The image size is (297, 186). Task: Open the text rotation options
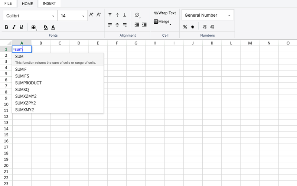[x=137, y=15]
